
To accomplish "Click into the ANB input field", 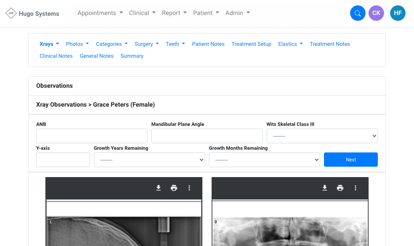I will [x=92, y=136].
